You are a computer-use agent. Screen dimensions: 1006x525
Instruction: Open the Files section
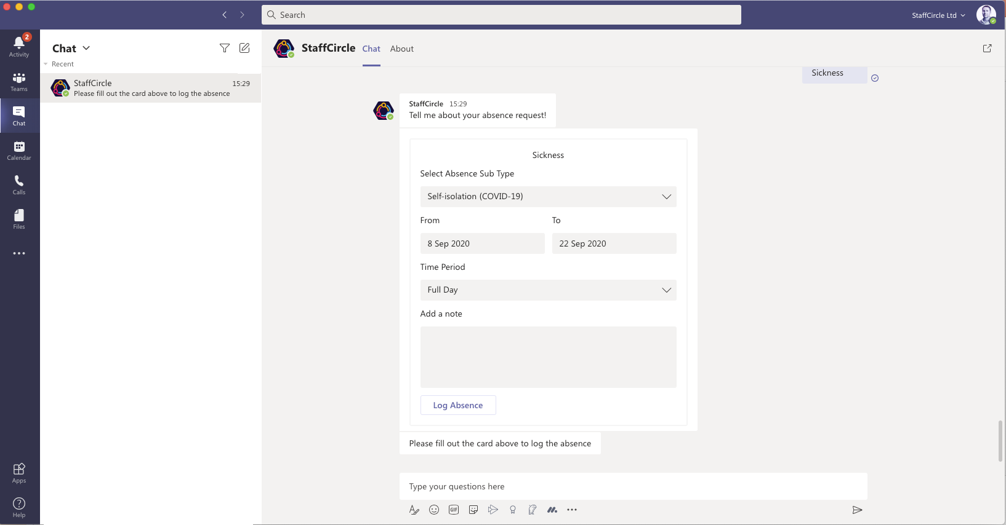click(19, 219)
